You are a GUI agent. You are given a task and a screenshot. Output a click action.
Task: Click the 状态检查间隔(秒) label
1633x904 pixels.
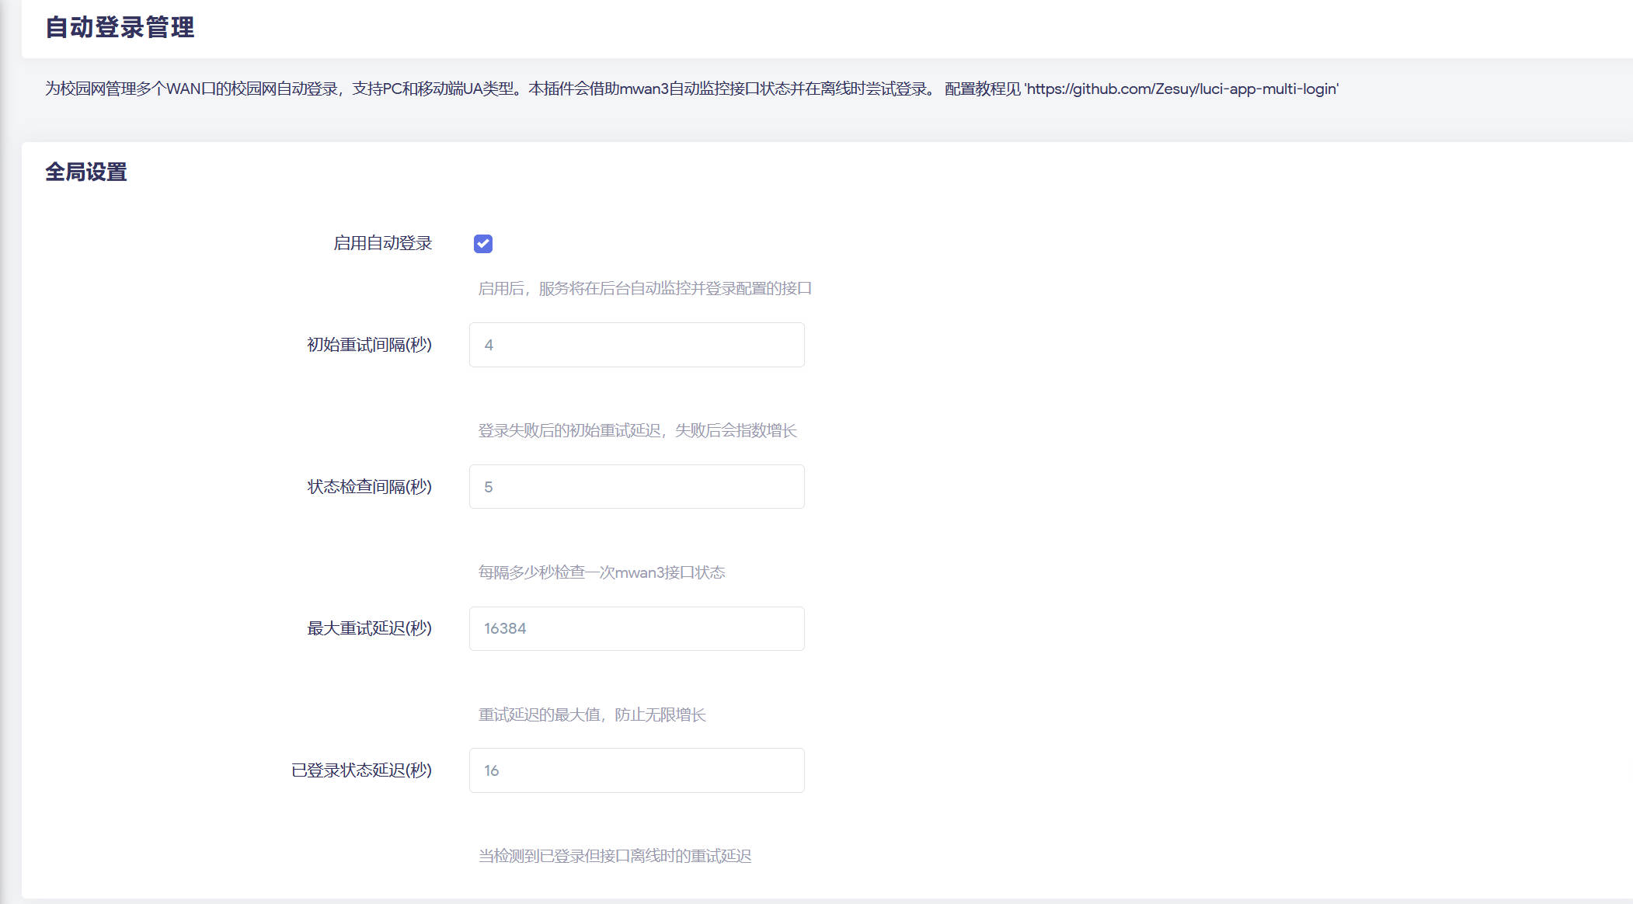click(370, 486)
